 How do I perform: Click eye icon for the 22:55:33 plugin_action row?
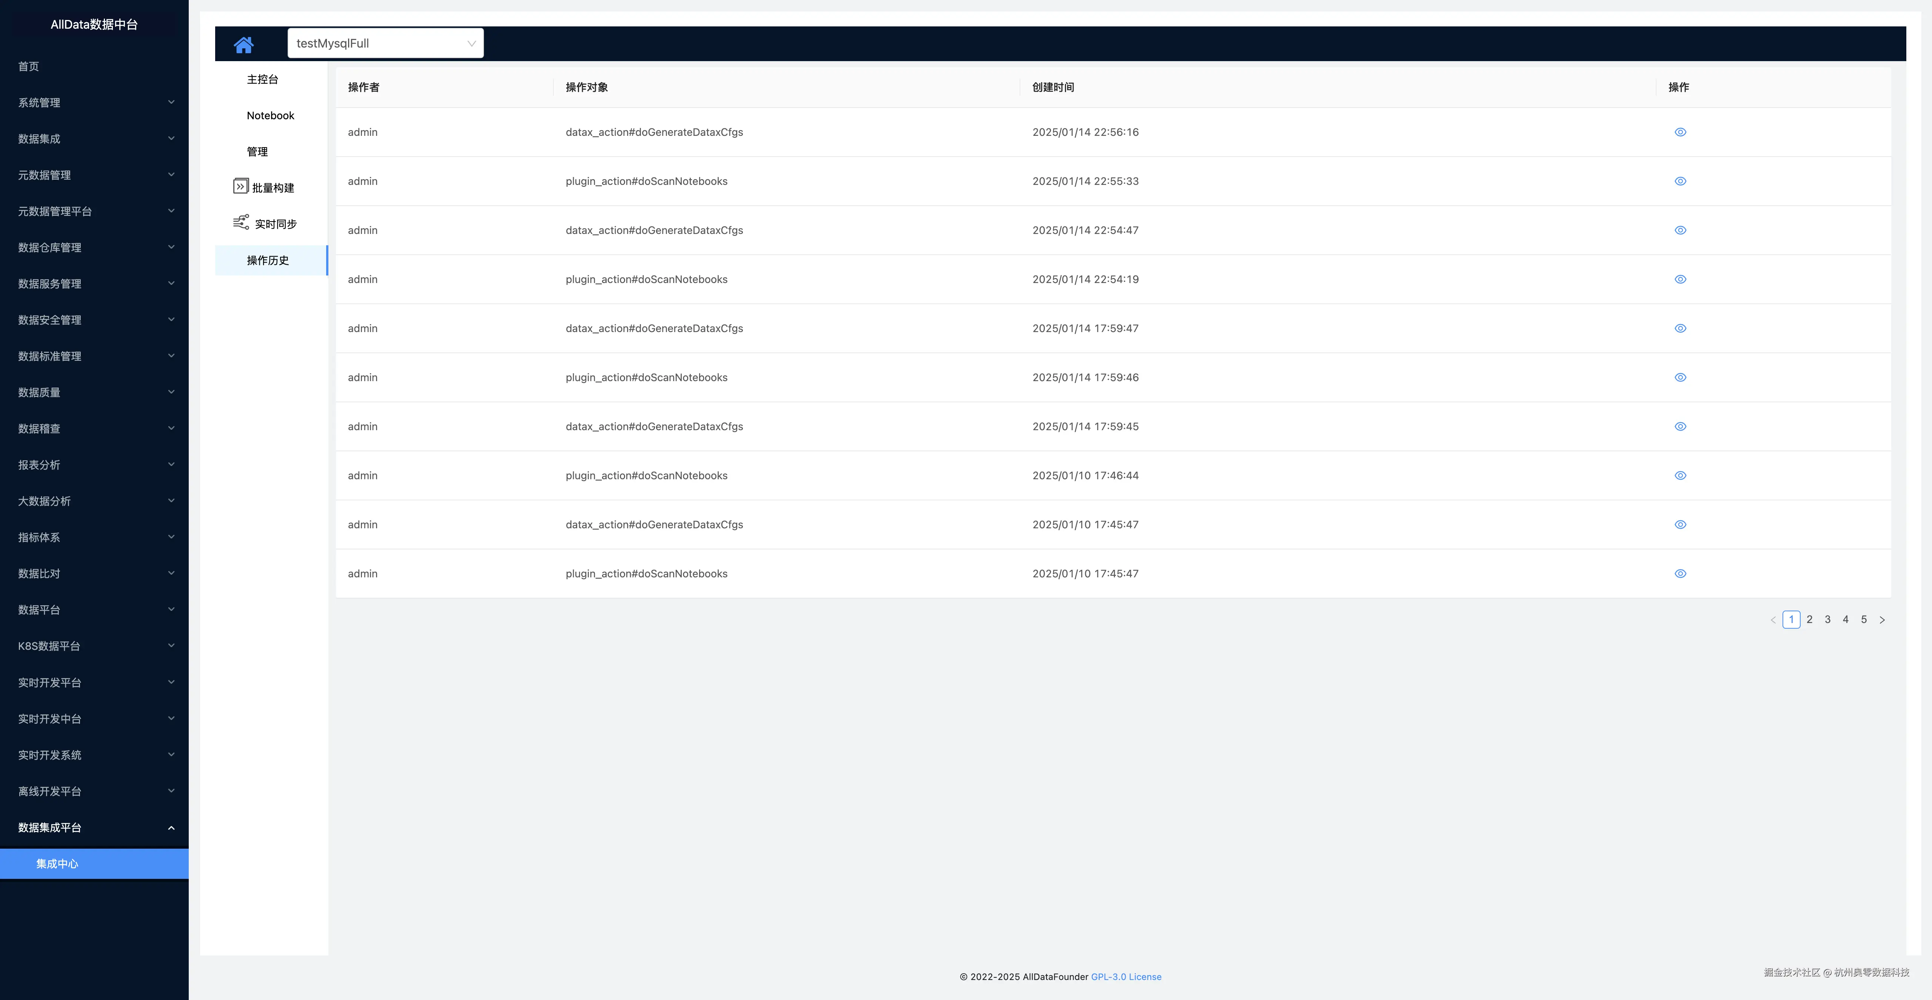click(1680, 182)
